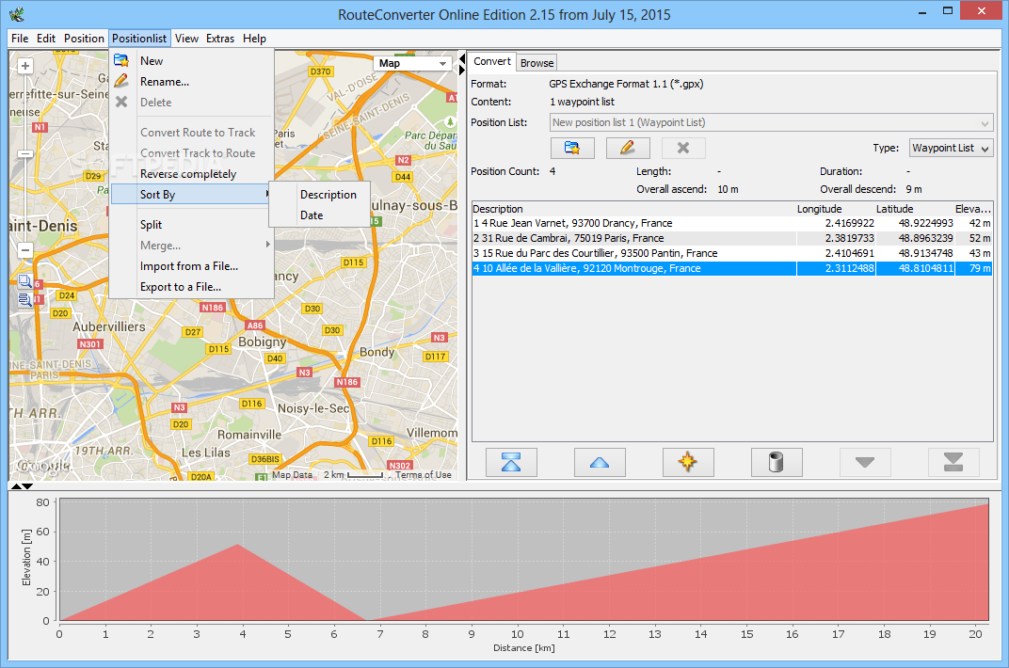Viewport: 1009px width, 668px height.
Task: Choose Split menu entry
Action: tap(190, 224)
